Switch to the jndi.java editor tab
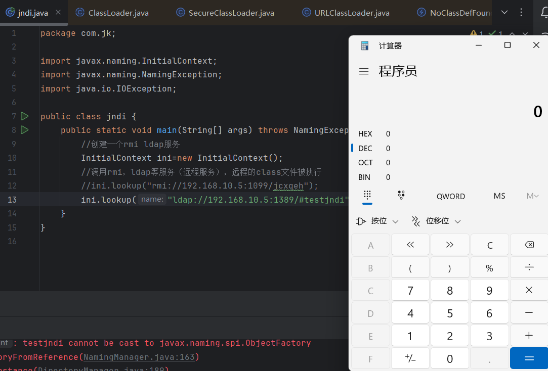 coord(33,13)
